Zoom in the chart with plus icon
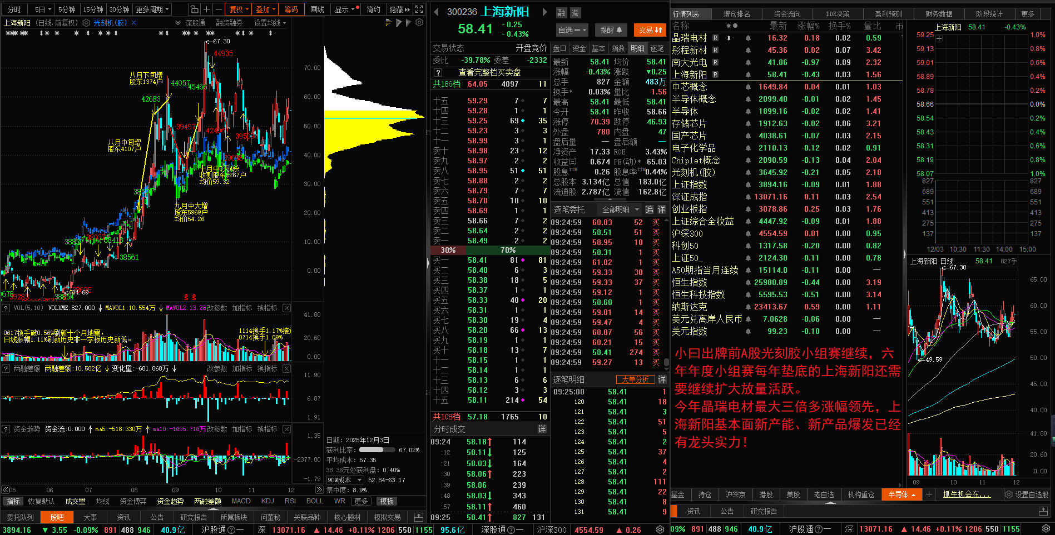 click(206, 9)
